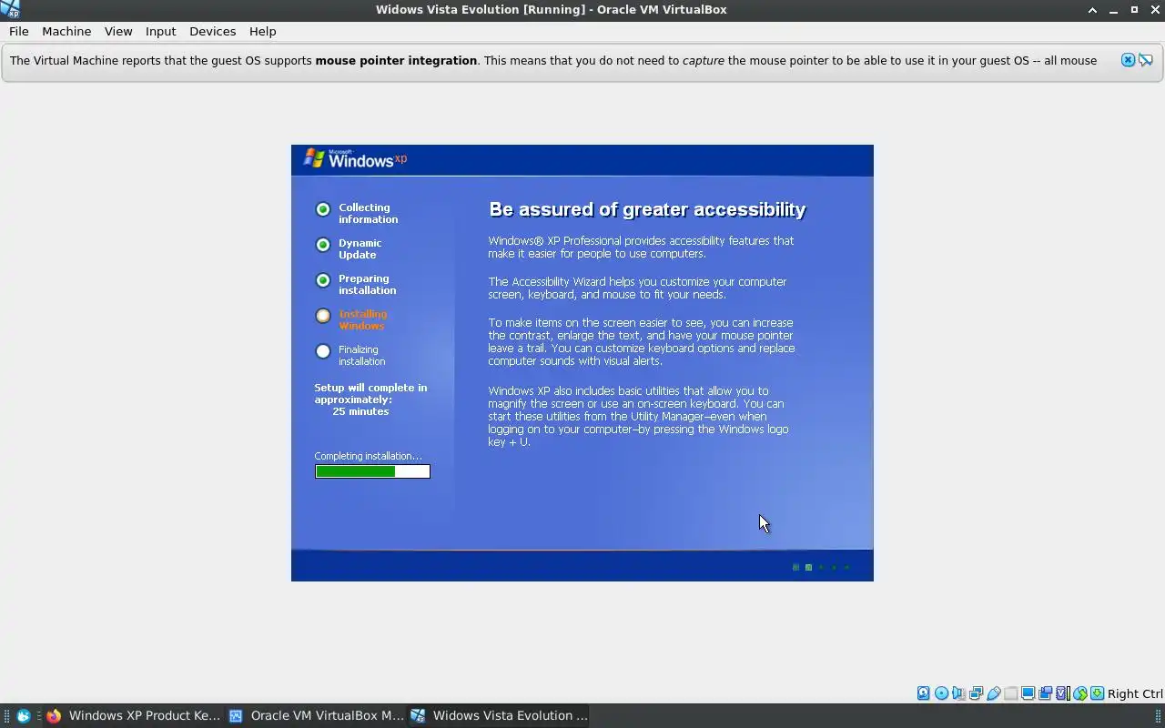Image resolution: width=1165 pixels, height=728 pixels.
Task: Click the 'Installing Windows' step bullet
Action: 323,316
